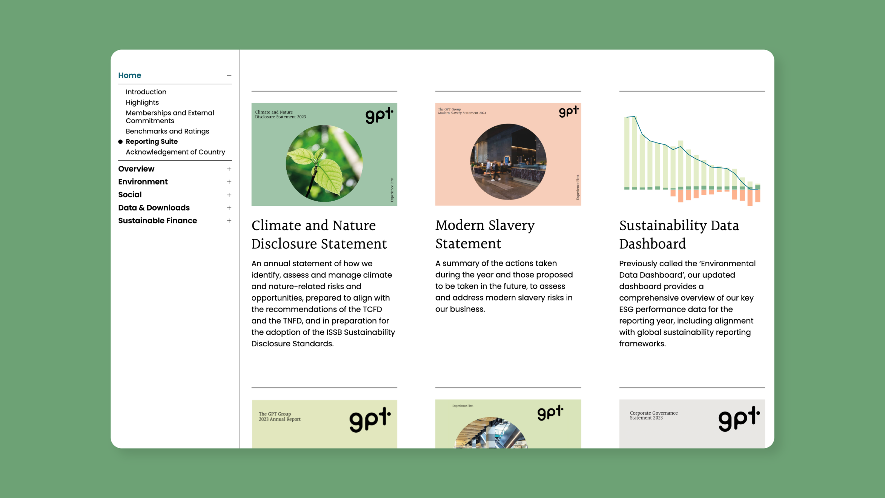
Task: Collapse the Home section minus icon
Action: tap(229, 75)
